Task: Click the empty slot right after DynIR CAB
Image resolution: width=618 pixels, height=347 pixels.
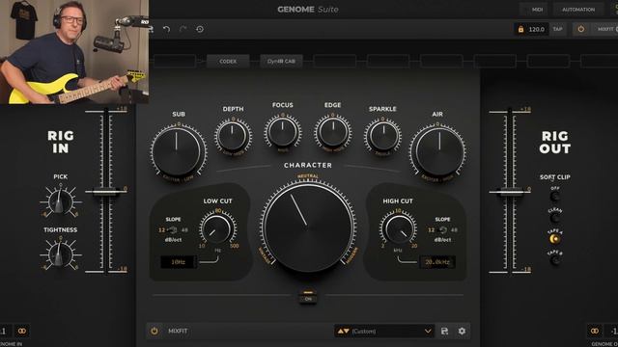Action: 335,62
